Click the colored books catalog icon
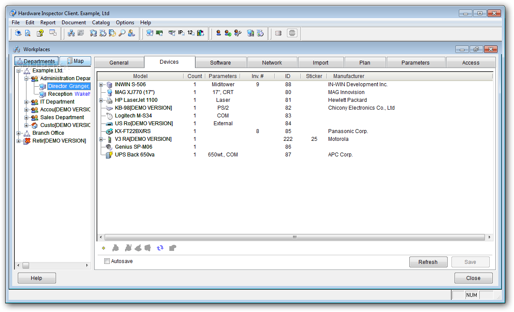This screenshot has height=312, width=514. click(200, 33)
